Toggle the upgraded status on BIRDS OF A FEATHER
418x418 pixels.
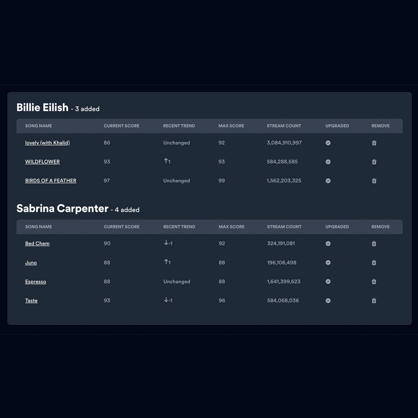328,181
